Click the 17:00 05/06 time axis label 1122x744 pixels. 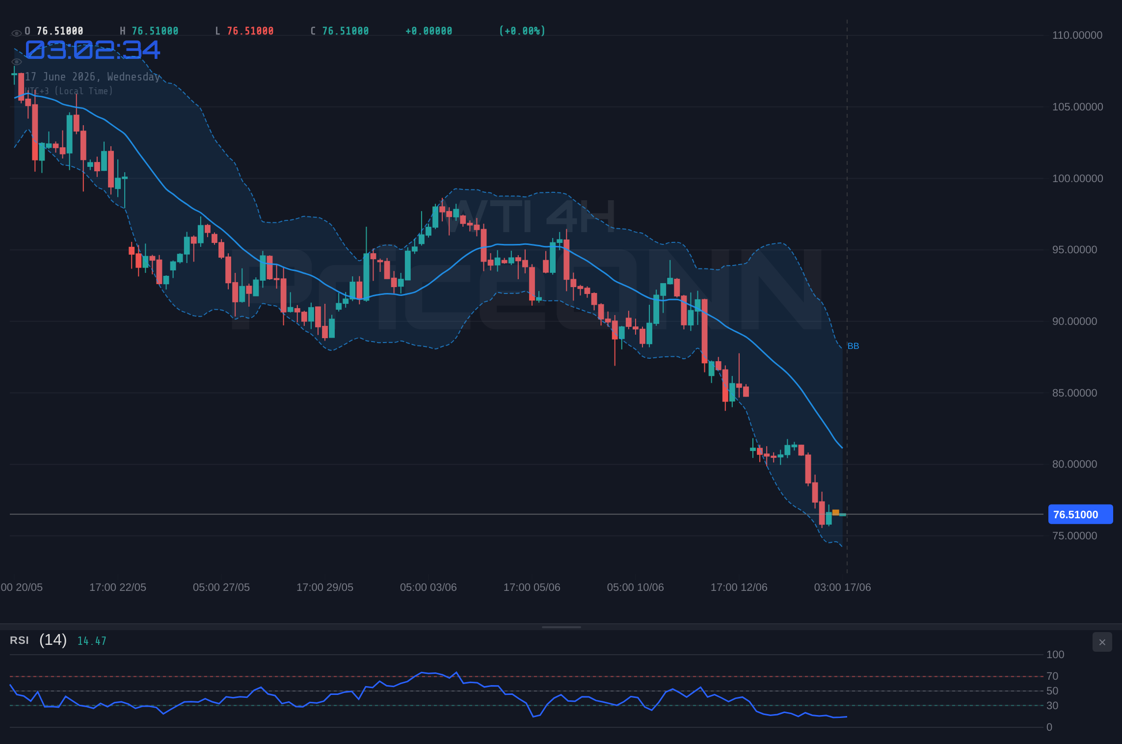pos(532,587)
